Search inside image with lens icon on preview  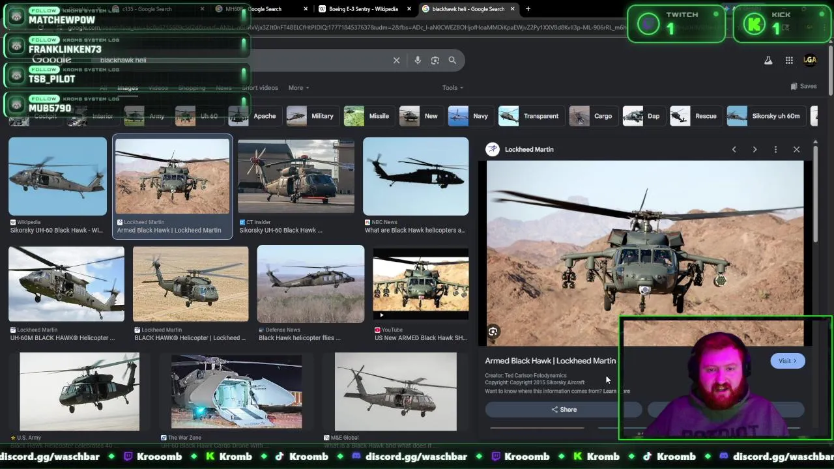[493, 332]
